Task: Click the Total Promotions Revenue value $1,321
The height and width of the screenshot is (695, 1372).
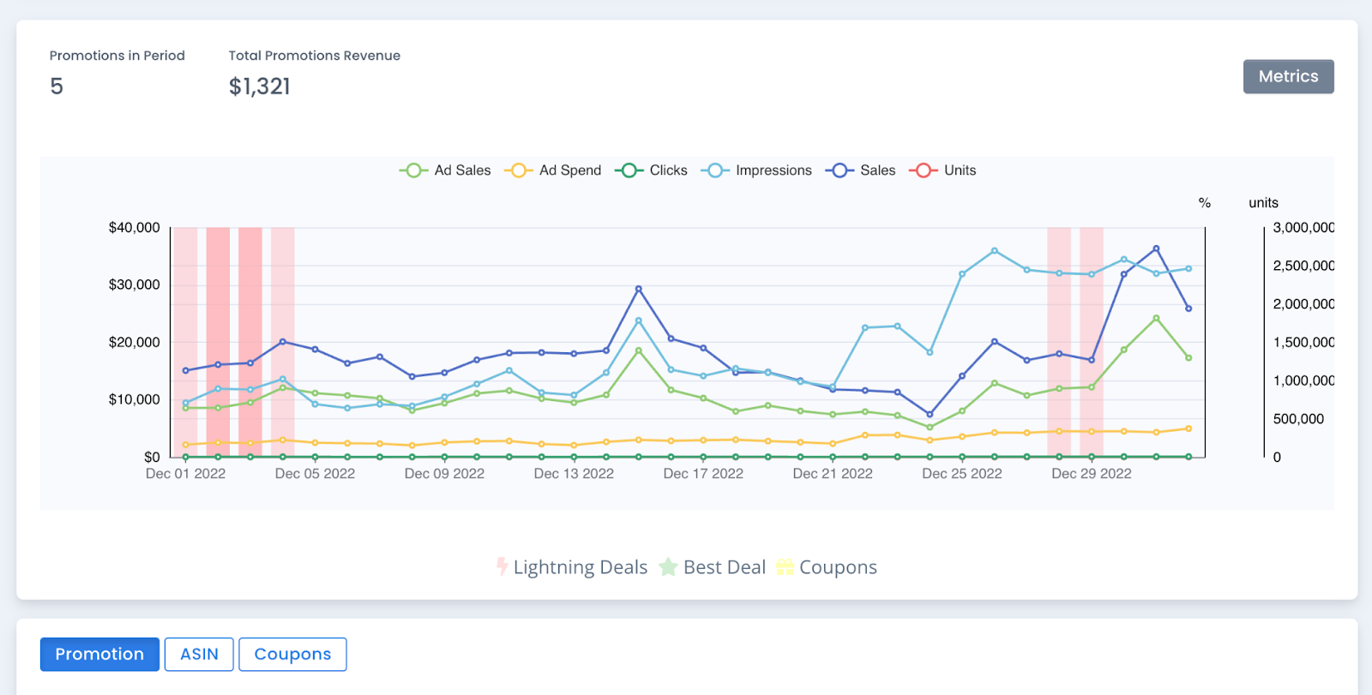Action: pos(260,87)
